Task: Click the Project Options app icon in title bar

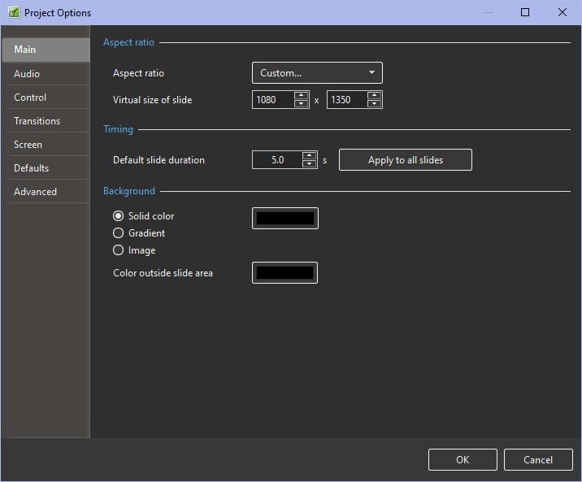Action: [x=13, y=13]
